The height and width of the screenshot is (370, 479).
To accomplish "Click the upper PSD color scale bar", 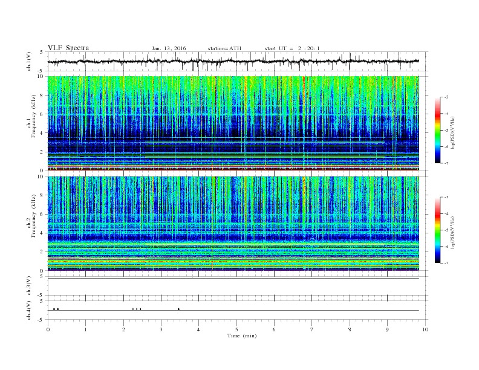I will click(x=438, y=131).
